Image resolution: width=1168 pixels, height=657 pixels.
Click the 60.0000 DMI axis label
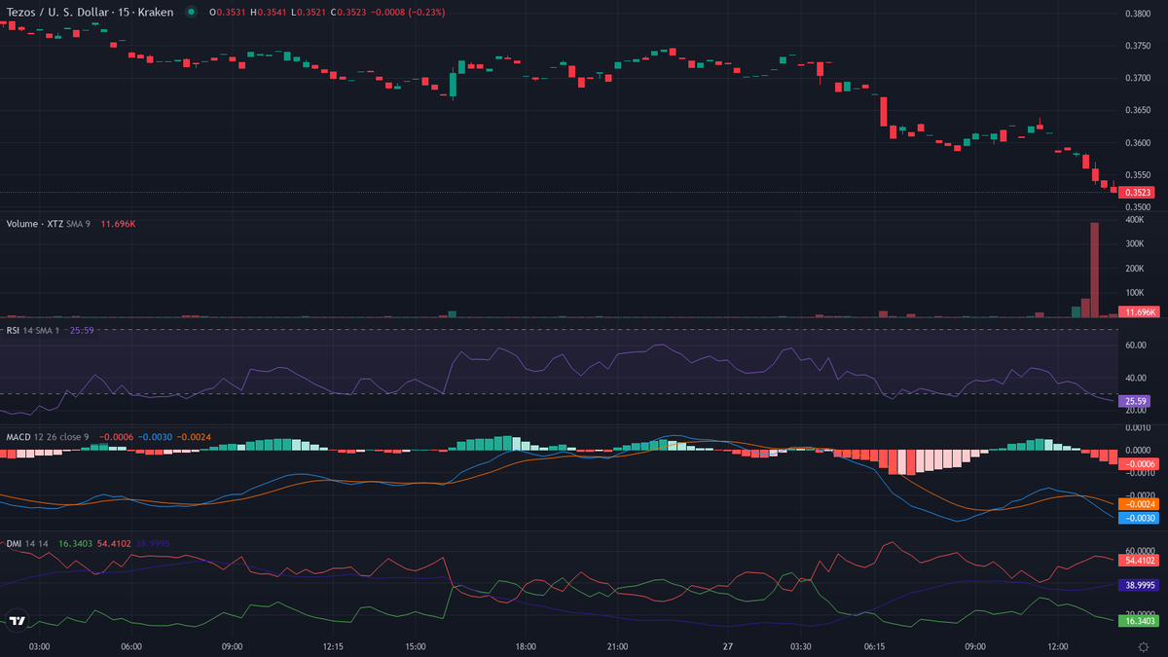pyautogui.click(x=1139, y=550)
